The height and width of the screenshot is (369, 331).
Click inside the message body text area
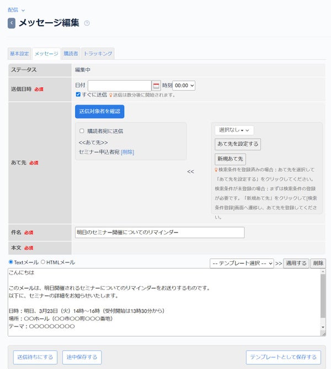point(164,302)
